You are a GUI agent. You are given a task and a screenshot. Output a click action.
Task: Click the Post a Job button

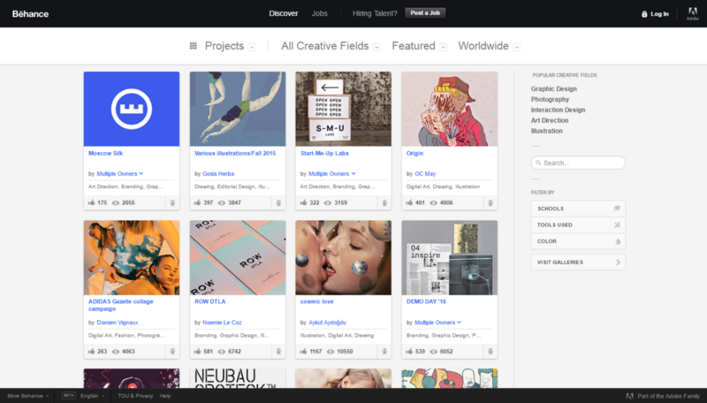pyautogui.click(x=425, y=13)
